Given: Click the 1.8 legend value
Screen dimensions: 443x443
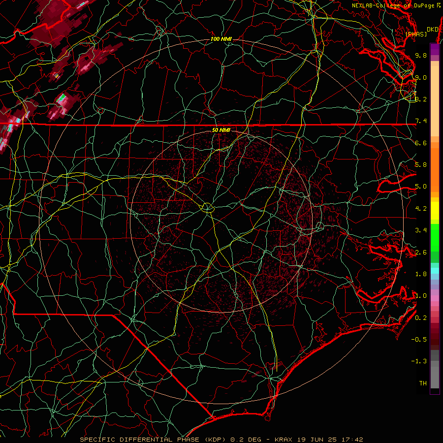Looking at the screenshot, I should (421, 274).
